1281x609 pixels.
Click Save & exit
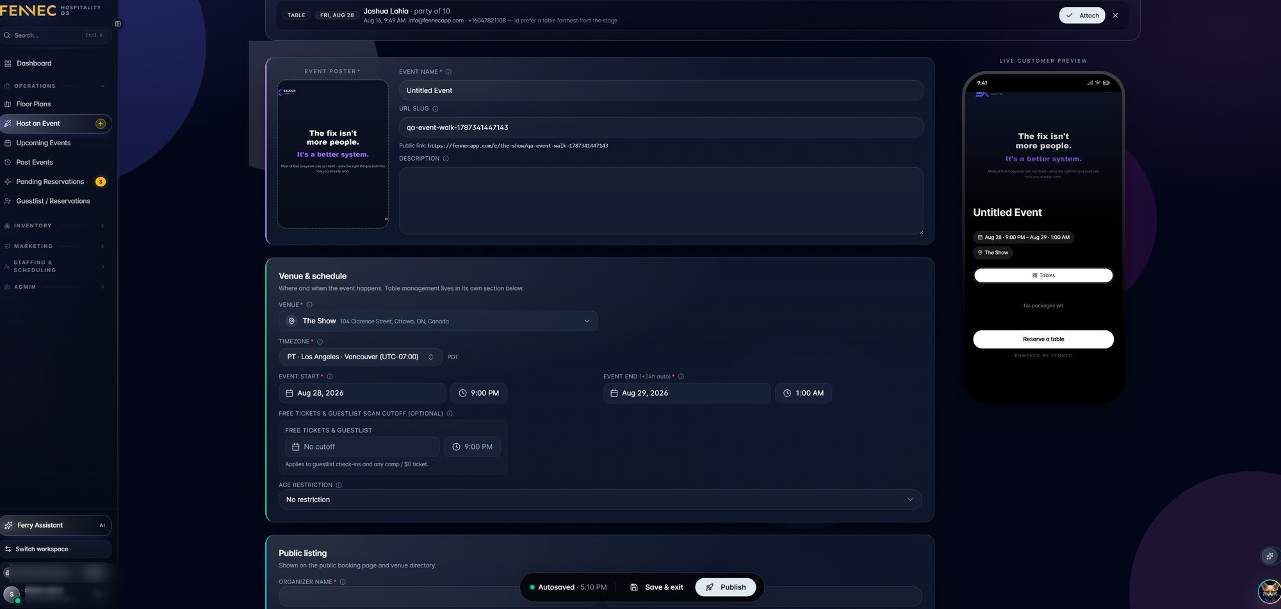coord(657,587)
